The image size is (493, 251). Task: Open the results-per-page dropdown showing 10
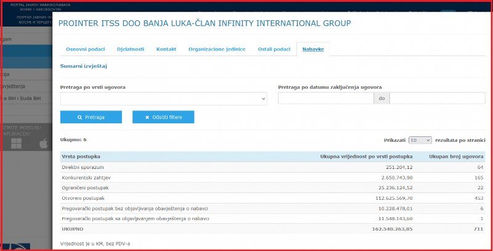tap(420, 140)
